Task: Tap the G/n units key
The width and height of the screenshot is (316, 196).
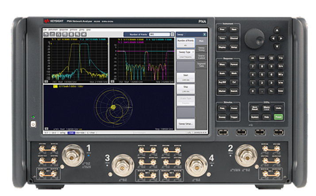Action: tap(281, 66)
